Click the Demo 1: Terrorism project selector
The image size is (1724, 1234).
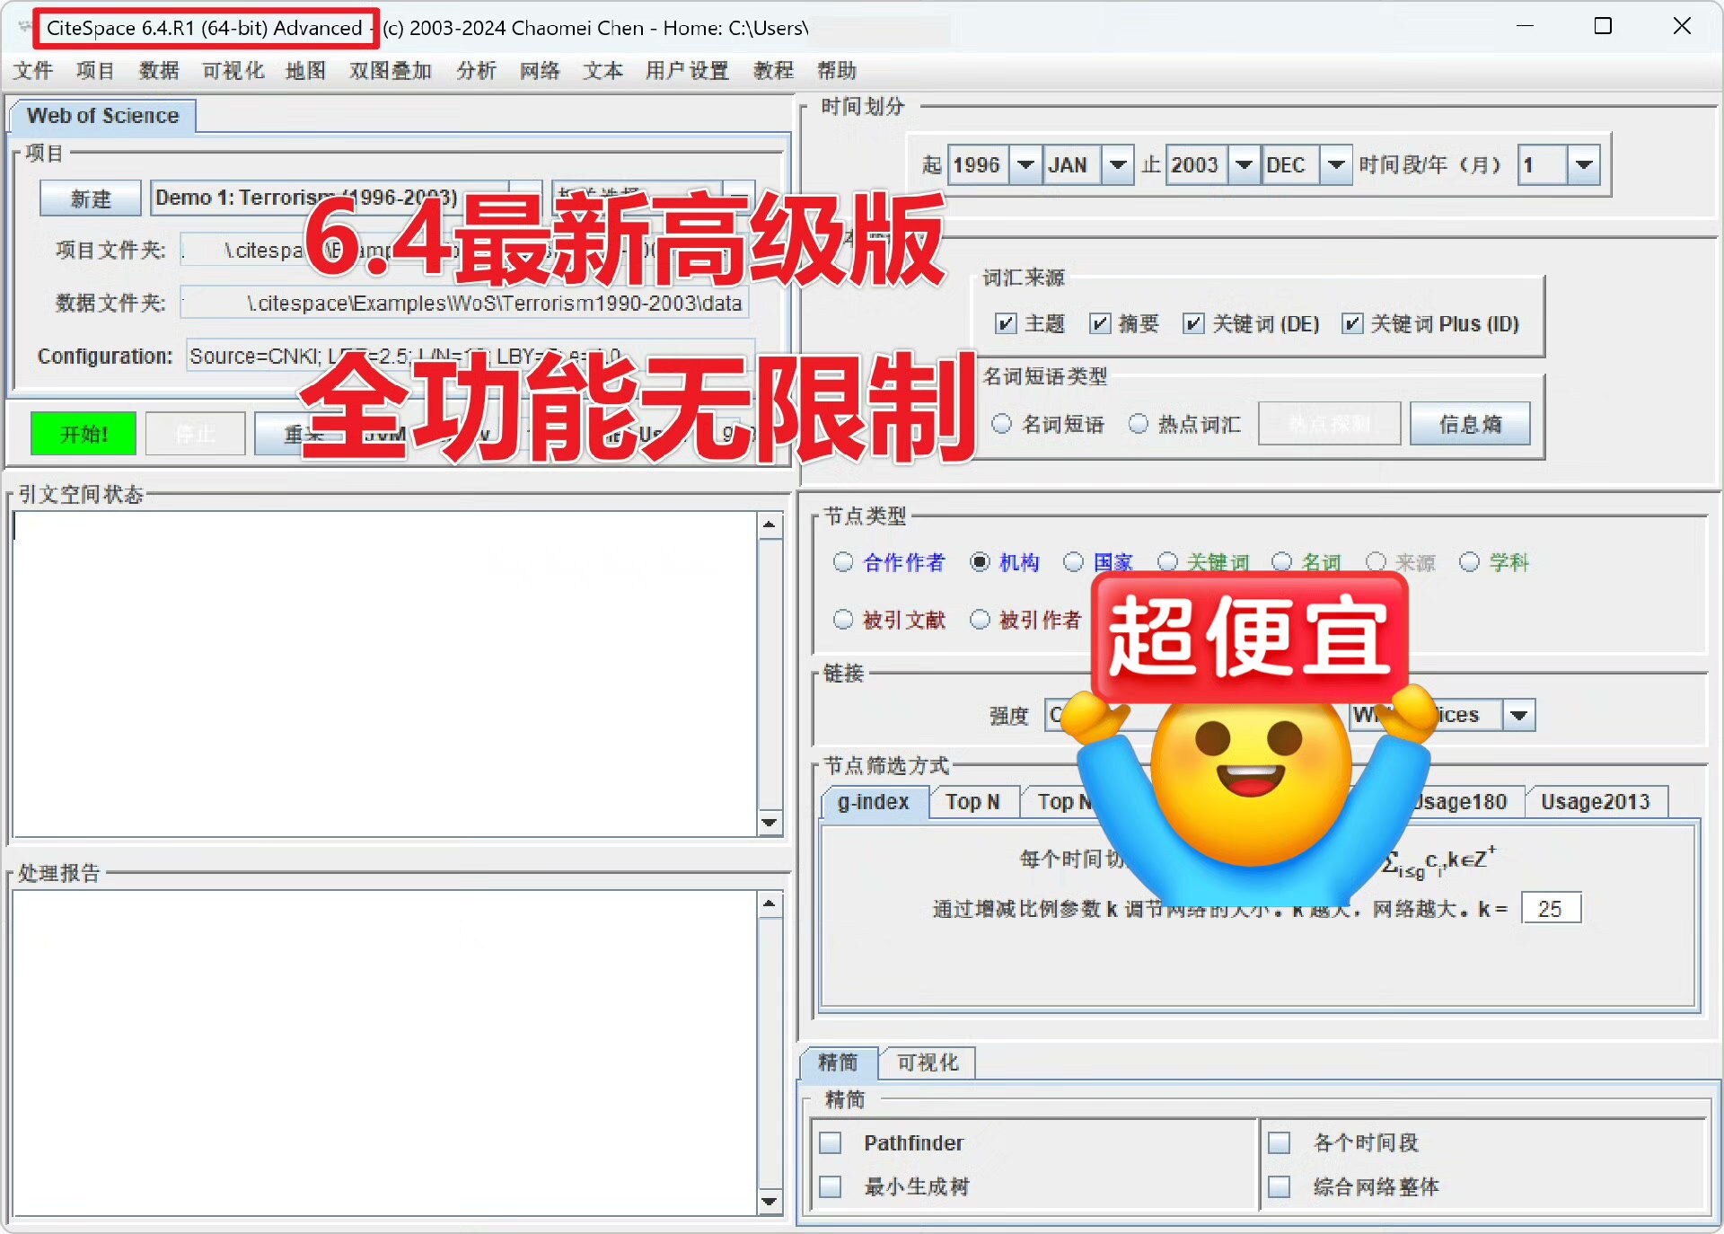[346, 198]
